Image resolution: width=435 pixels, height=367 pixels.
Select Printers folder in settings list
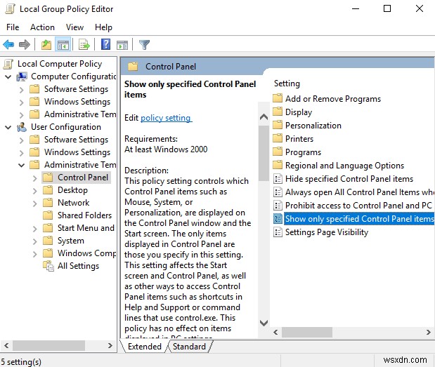pos(299,138)
